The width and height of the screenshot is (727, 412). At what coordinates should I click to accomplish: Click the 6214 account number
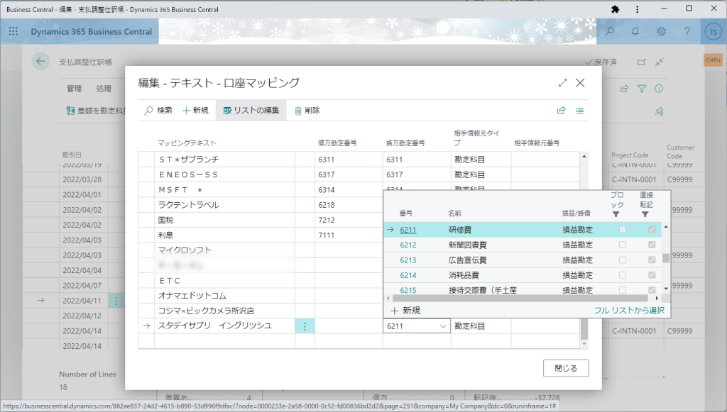click(408, 275)
